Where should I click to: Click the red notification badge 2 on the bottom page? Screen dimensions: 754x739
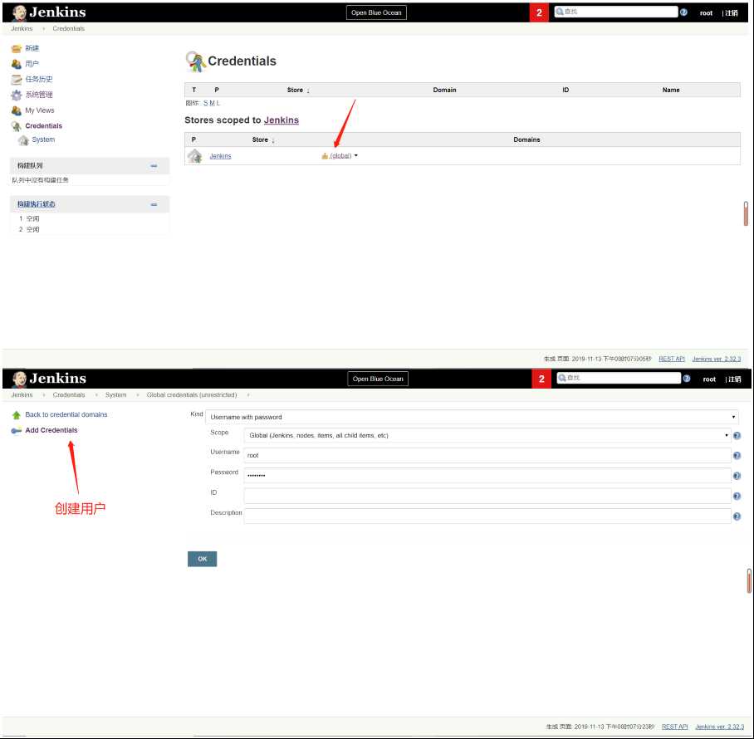tap(541, 379)
